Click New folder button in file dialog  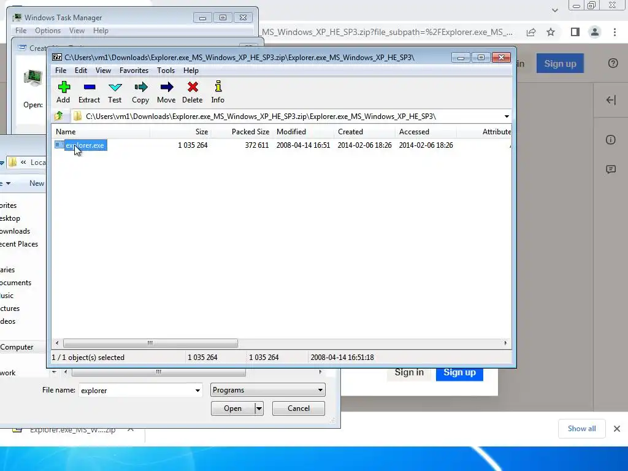(37, 183)
